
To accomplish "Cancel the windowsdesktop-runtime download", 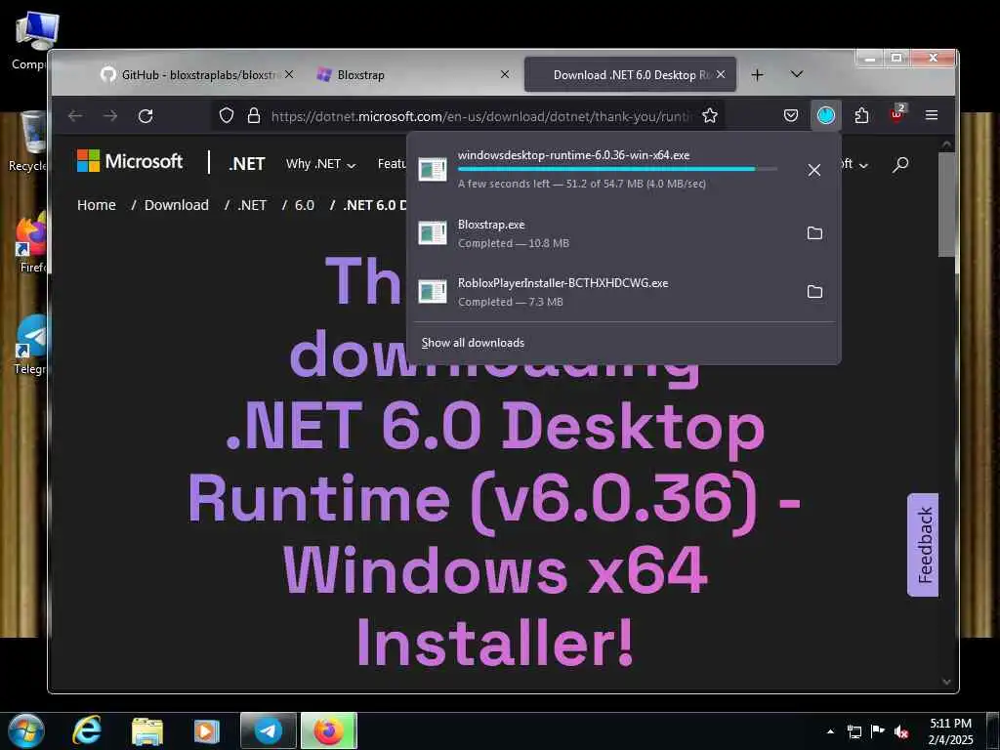I will [x=813, y=170].
